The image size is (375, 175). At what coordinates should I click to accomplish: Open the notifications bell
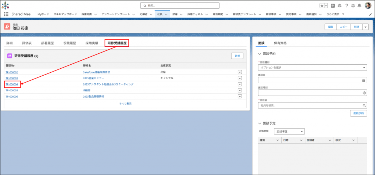click(x=359, y=5)
